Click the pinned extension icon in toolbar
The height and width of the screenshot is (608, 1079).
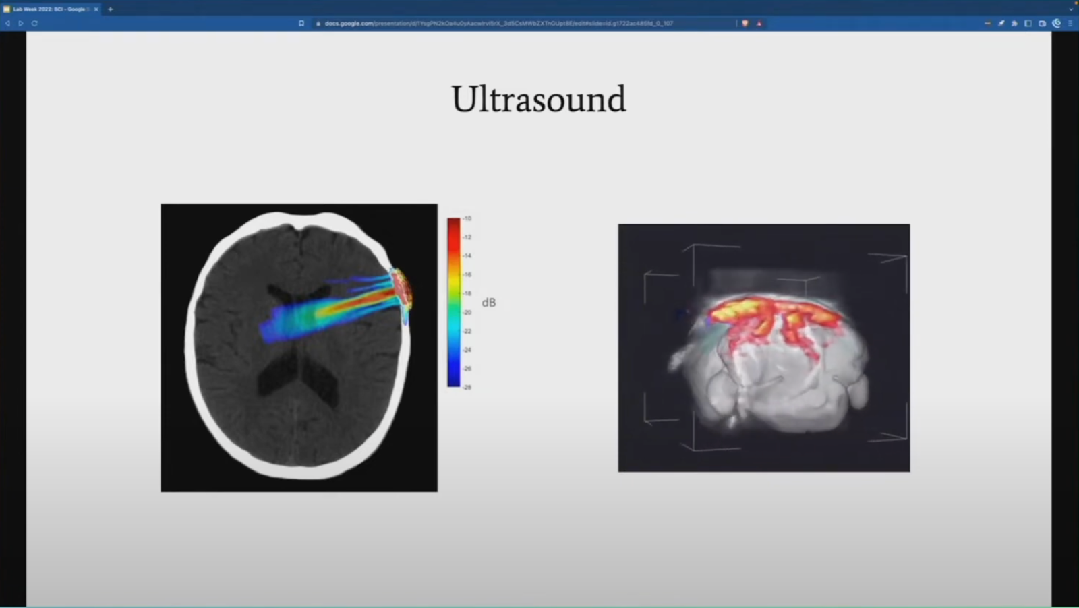click(x=1001, y=23)
